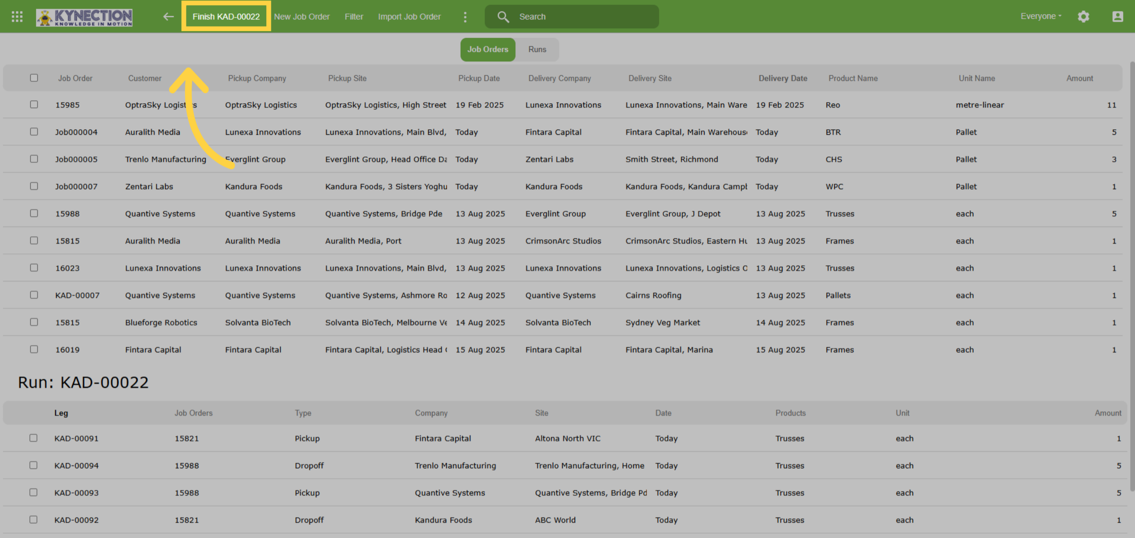This screenshot has width=1135, height=538.
Task: Click the Type column header in run table
Action: click(303, 413)
